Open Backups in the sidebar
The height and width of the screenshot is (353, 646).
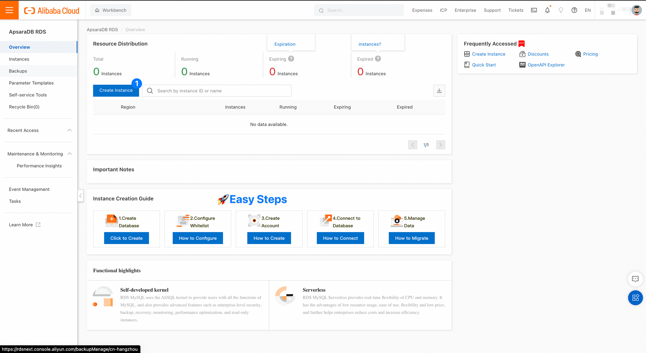18,71
